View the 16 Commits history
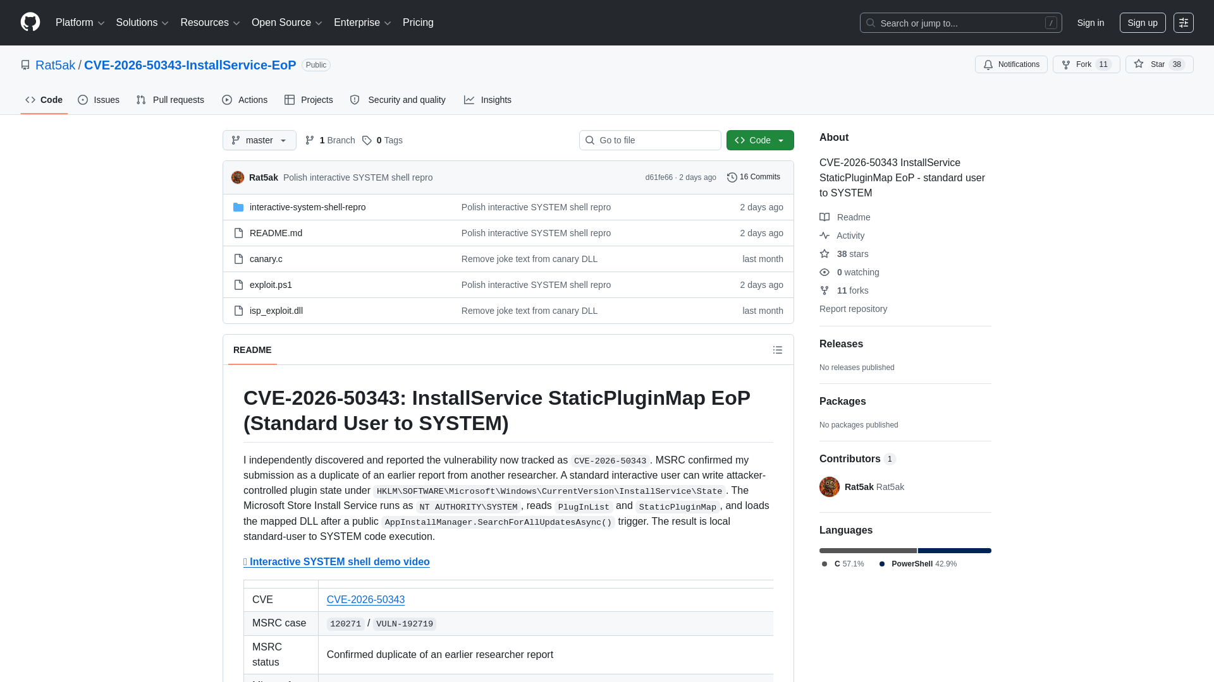This screenshot has height=682, width=1214. click(754, 177)
